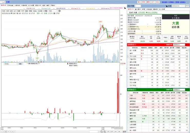This screenshot has width=190, height=133.
Task: Zoom in the chart with plus magnifier
Action: 104,131
